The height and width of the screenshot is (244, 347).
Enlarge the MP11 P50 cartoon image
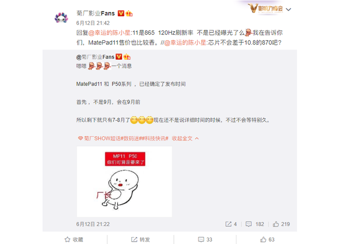pos(124,182)
